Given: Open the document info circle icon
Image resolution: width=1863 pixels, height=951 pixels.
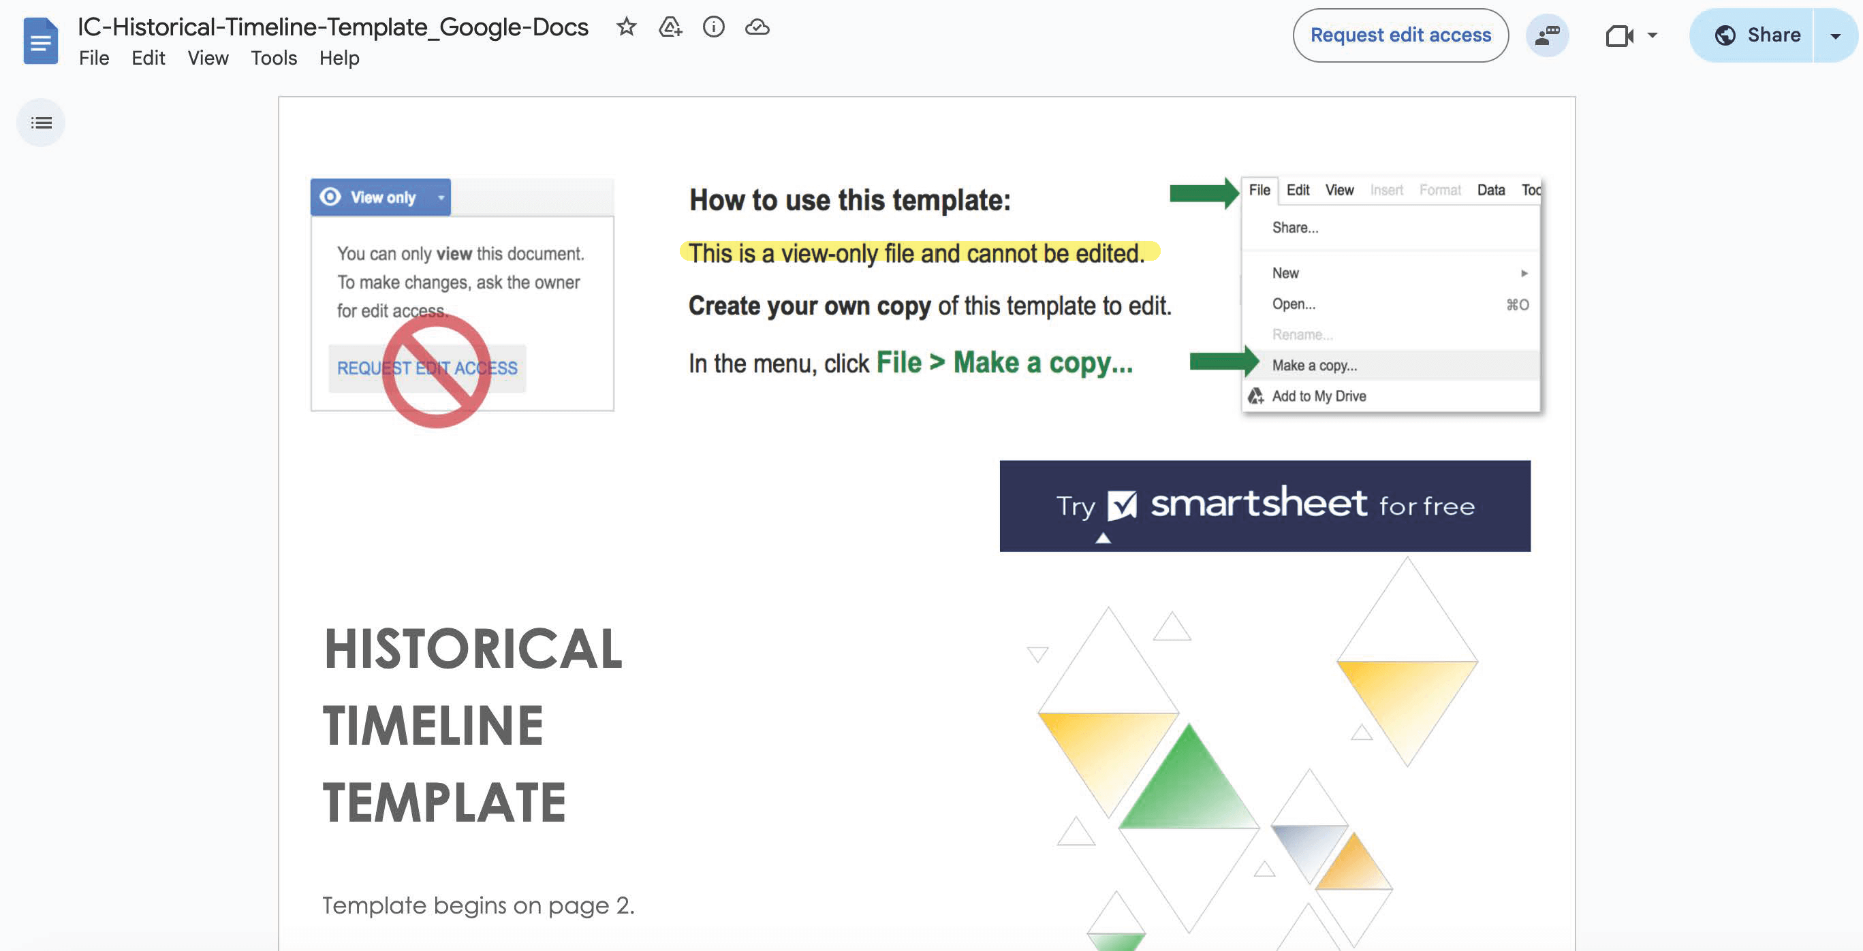Looking at the screenshot, I should pyautogui.click(x=715, y=27).
